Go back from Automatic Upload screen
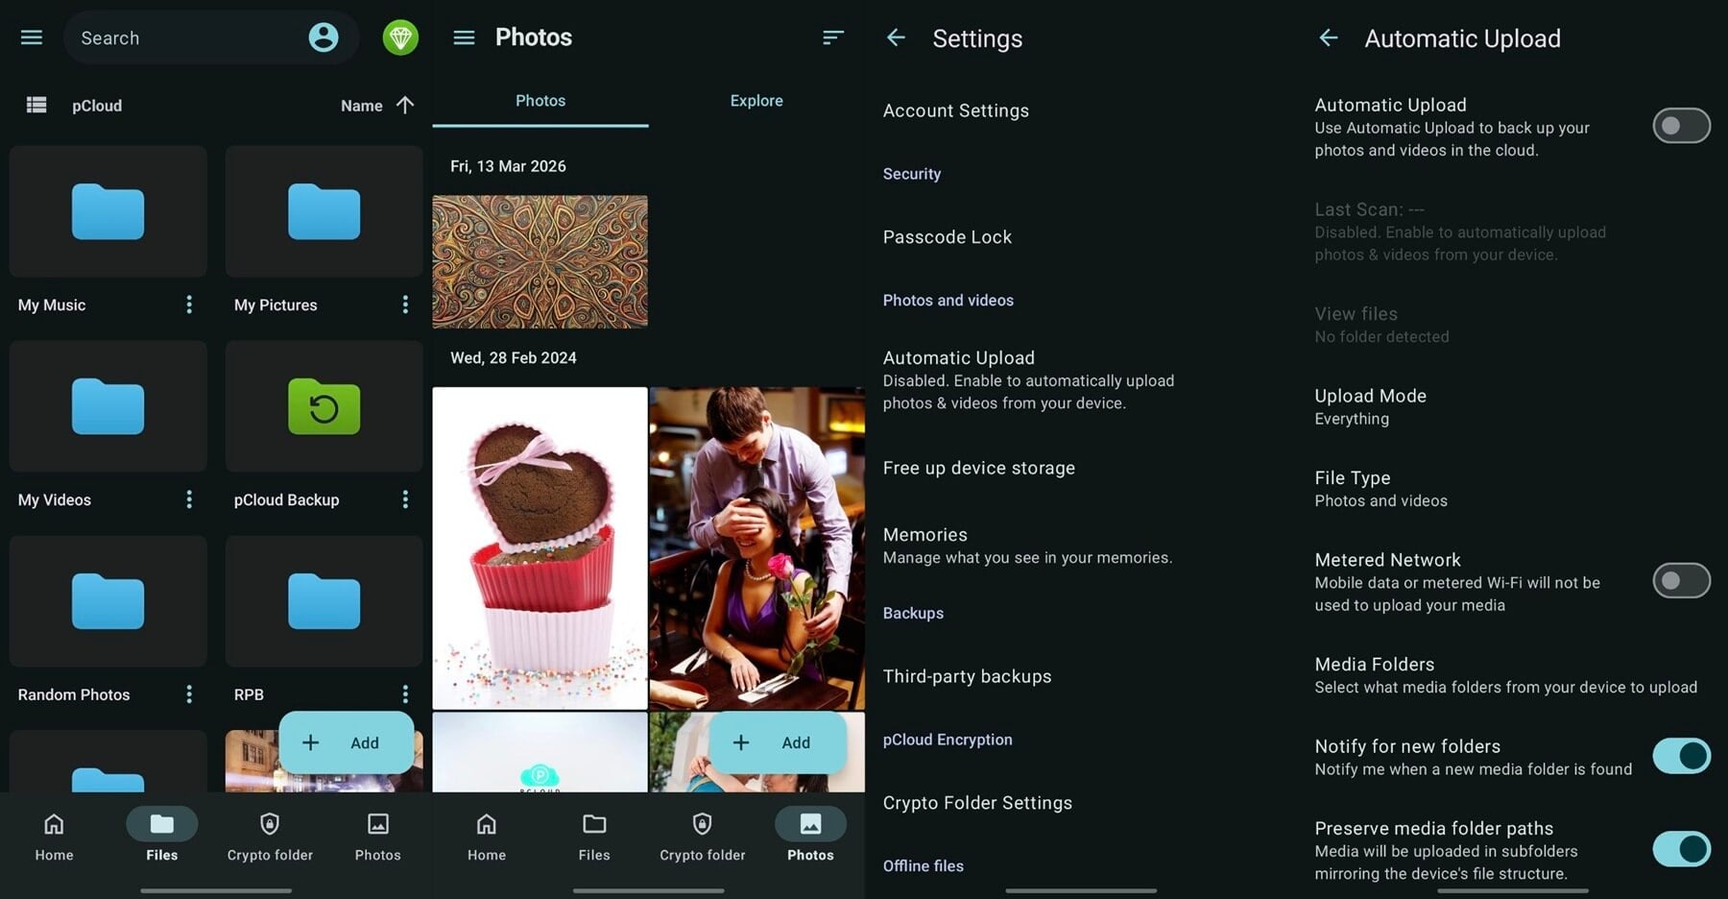Viewport: 1728px width, 899px height. pyautogui.click(x=1329, y=37)
